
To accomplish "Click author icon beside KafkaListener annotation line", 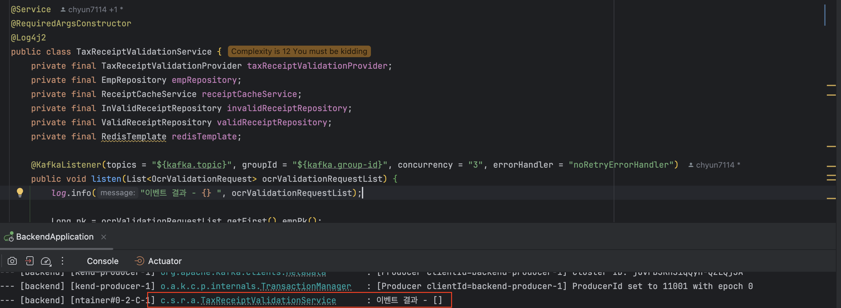I will 691,165.
